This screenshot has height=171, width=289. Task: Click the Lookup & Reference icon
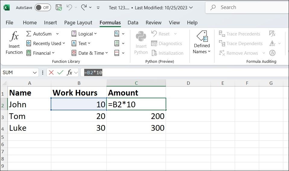[x=117, y=34]
